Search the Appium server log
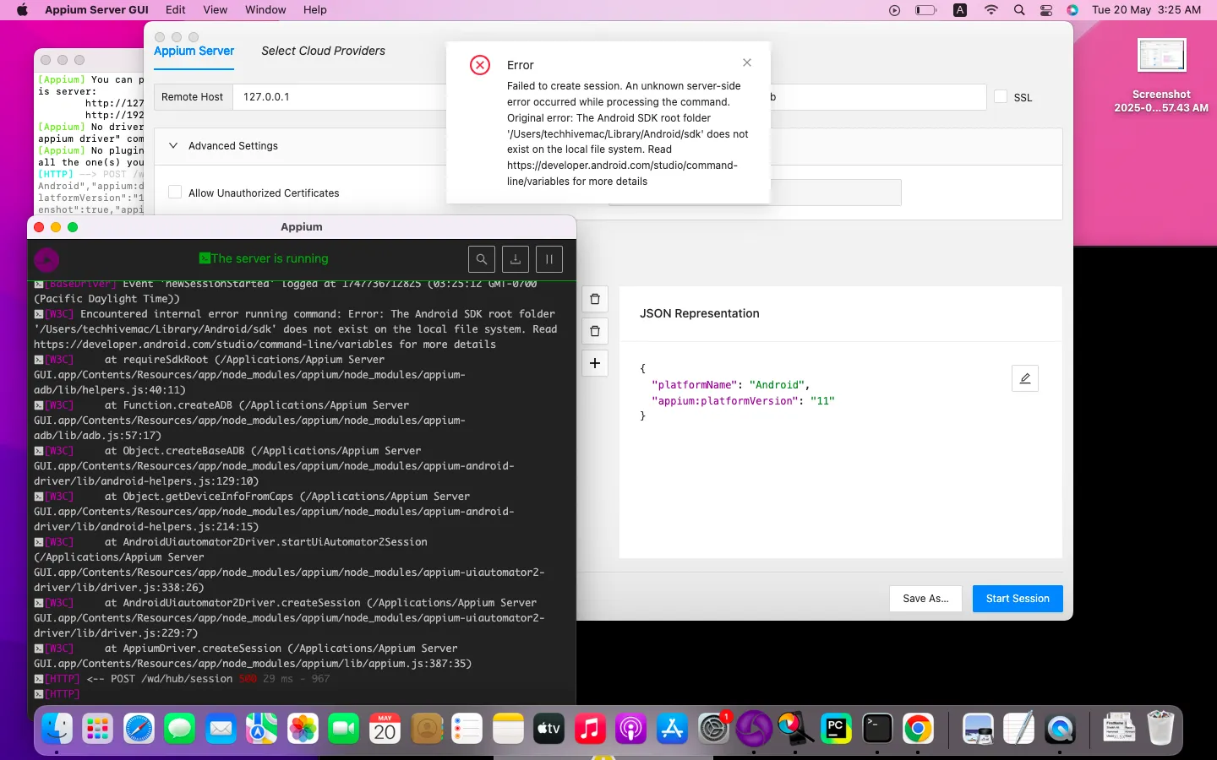The width and height of the screenshot is (1217, 760). click(x=481, y=259)
